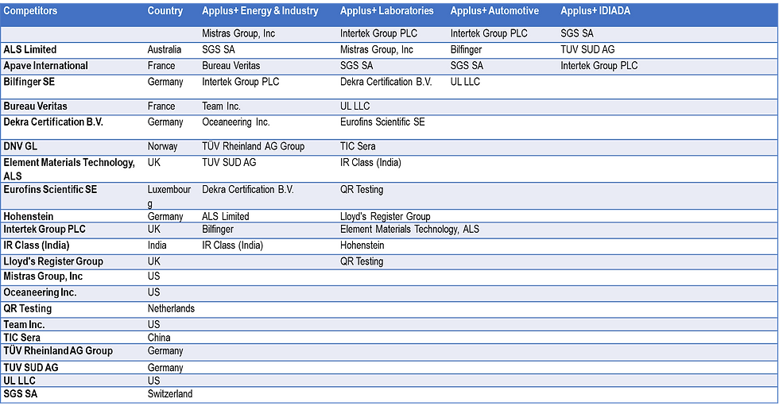Image resolution: width=779 pixels, height=406 pixels.
Task: Click Oceaneering Inc. in the Competitors column
Action: pyautogui.click(x=40, y=292)
